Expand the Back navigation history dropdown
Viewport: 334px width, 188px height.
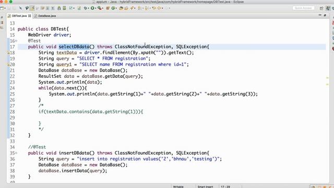[x=162, y=8]
